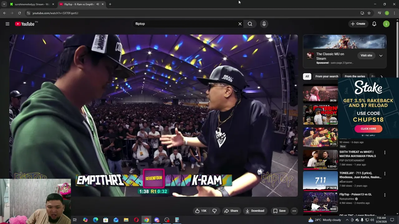Open Chrome profile avatar
399x224 pixels.
pos(387,13)
